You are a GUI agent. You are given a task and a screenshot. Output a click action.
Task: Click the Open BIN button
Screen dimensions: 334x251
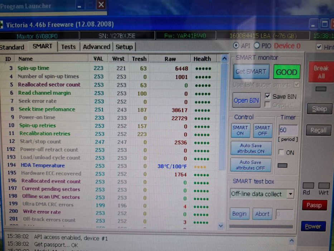coord(246,100)
